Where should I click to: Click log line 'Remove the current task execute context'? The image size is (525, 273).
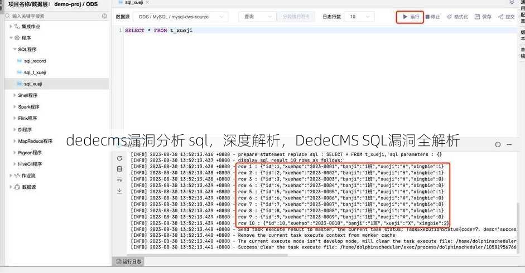coord(263,235)
